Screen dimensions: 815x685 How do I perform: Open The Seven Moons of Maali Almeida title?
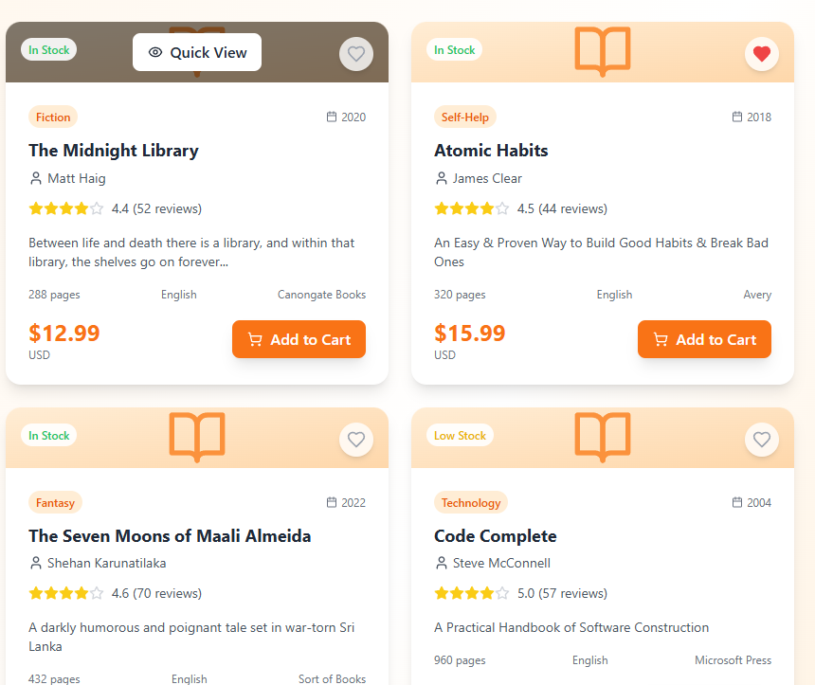pos(170,536)
